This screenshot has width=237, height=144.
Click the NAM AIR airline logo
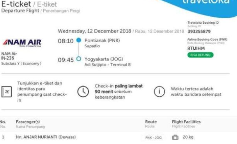point(22,43)
